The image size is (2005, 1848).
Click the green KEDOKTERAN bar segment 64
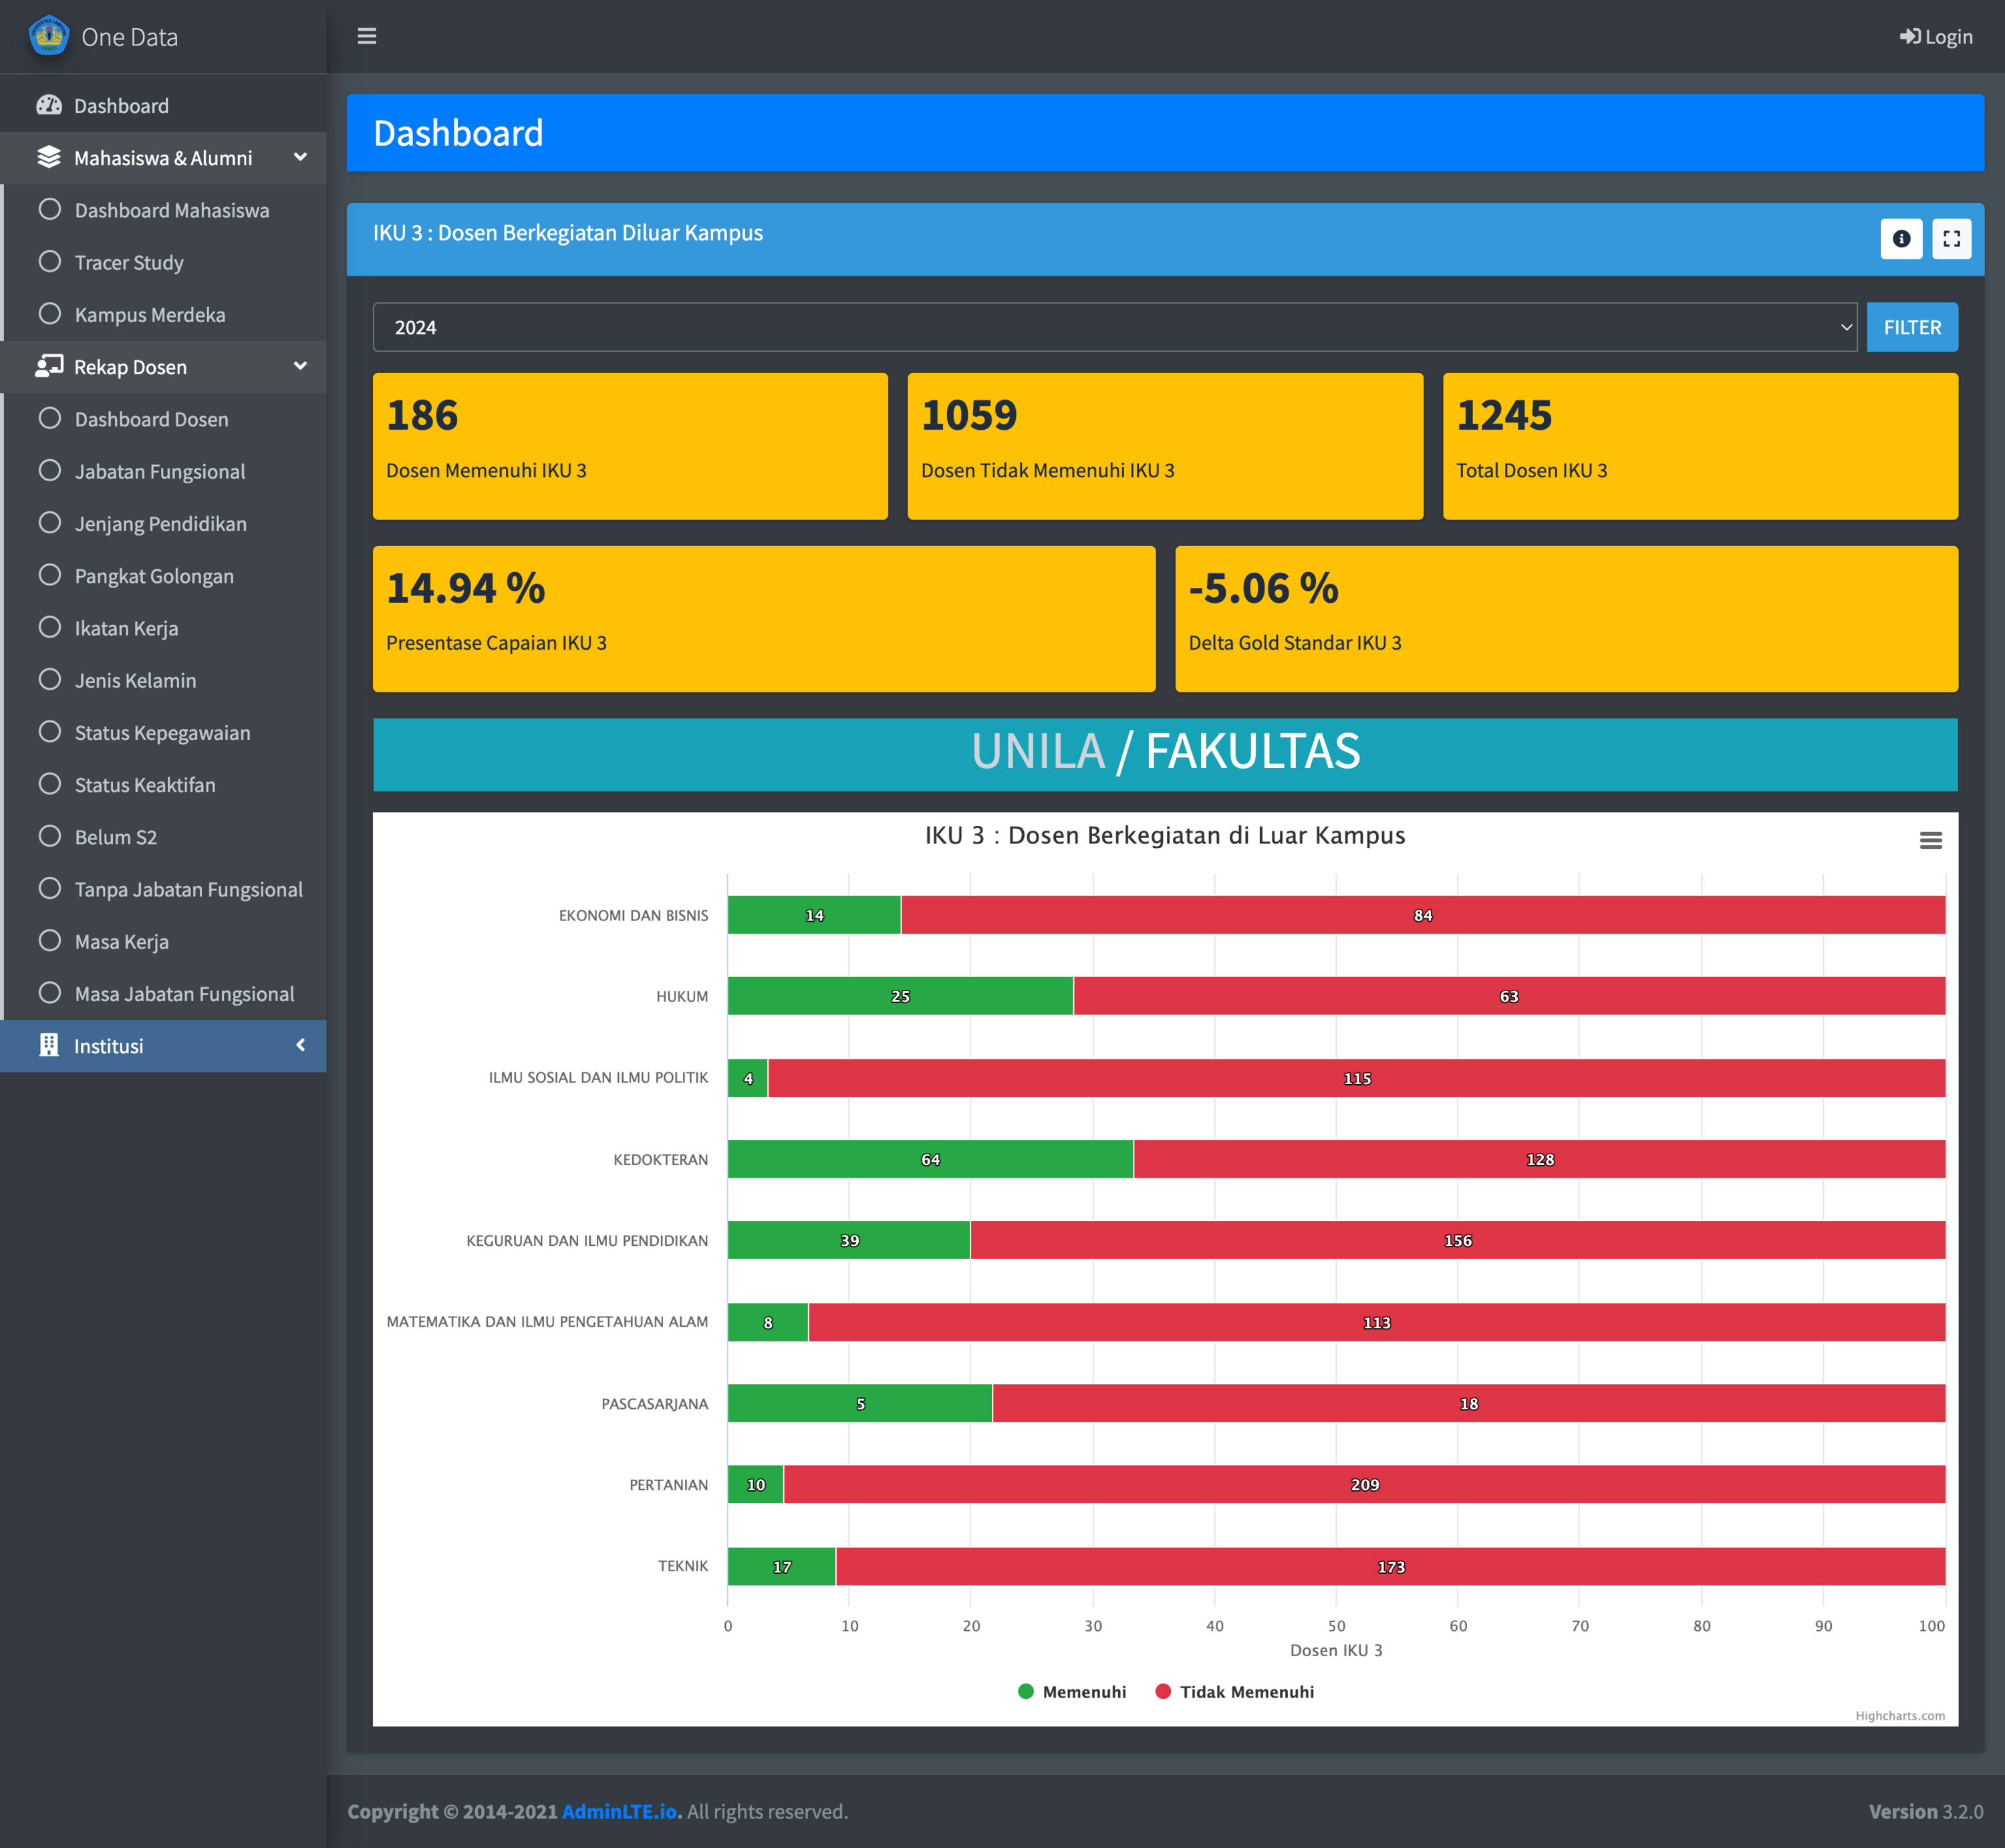pyautogui.click(x=930, y=1159)
